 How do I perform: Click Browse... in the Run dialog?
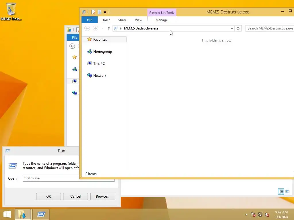(102, 197)
